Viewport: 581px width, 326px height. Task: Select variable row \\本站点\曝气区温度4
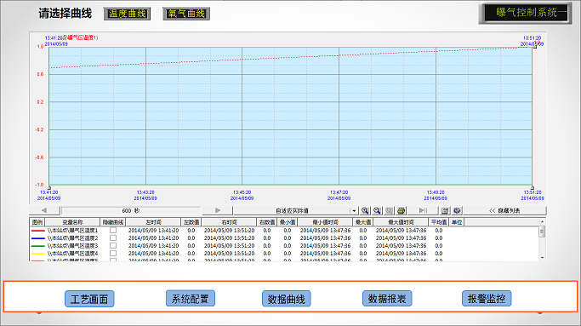[x=284, y=254]
